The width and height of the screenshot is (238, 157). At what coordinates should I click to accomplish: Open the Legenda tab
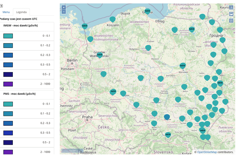(21, 12)
